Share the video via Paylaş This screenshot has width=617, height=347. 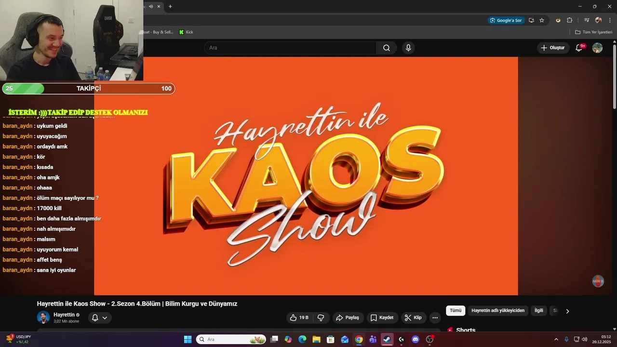click(x=348, y=318)
